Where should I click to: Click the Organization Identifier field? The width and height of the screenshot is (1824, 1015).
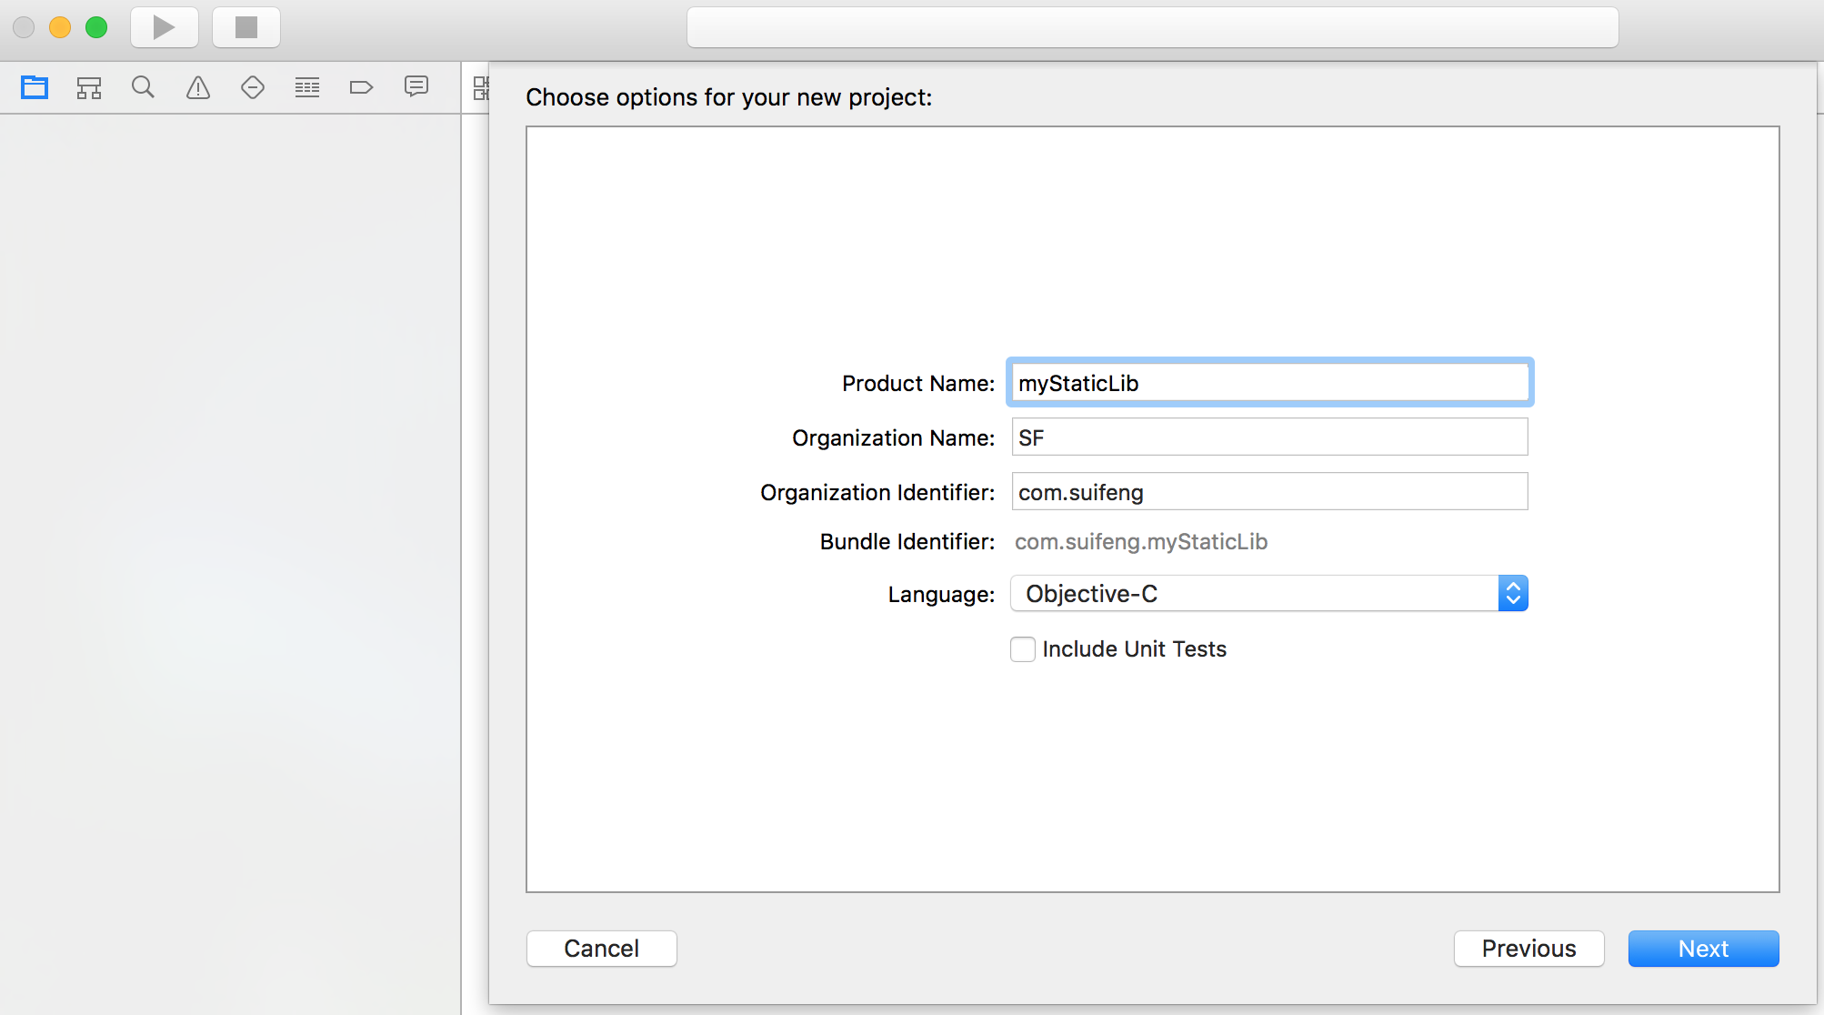pos(1269,492)
